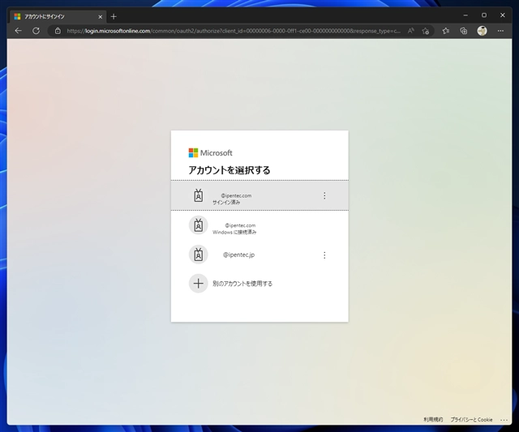Open 利用規約 terms link
Image resolution: width=519 pixels, height=432 pixels.
[x=433, y=419]
